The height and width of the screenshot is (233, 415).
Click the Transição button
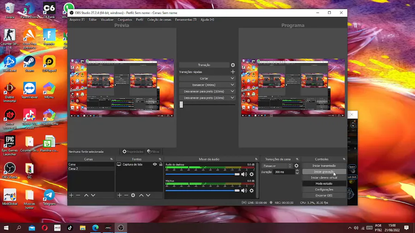click(204, 65)
